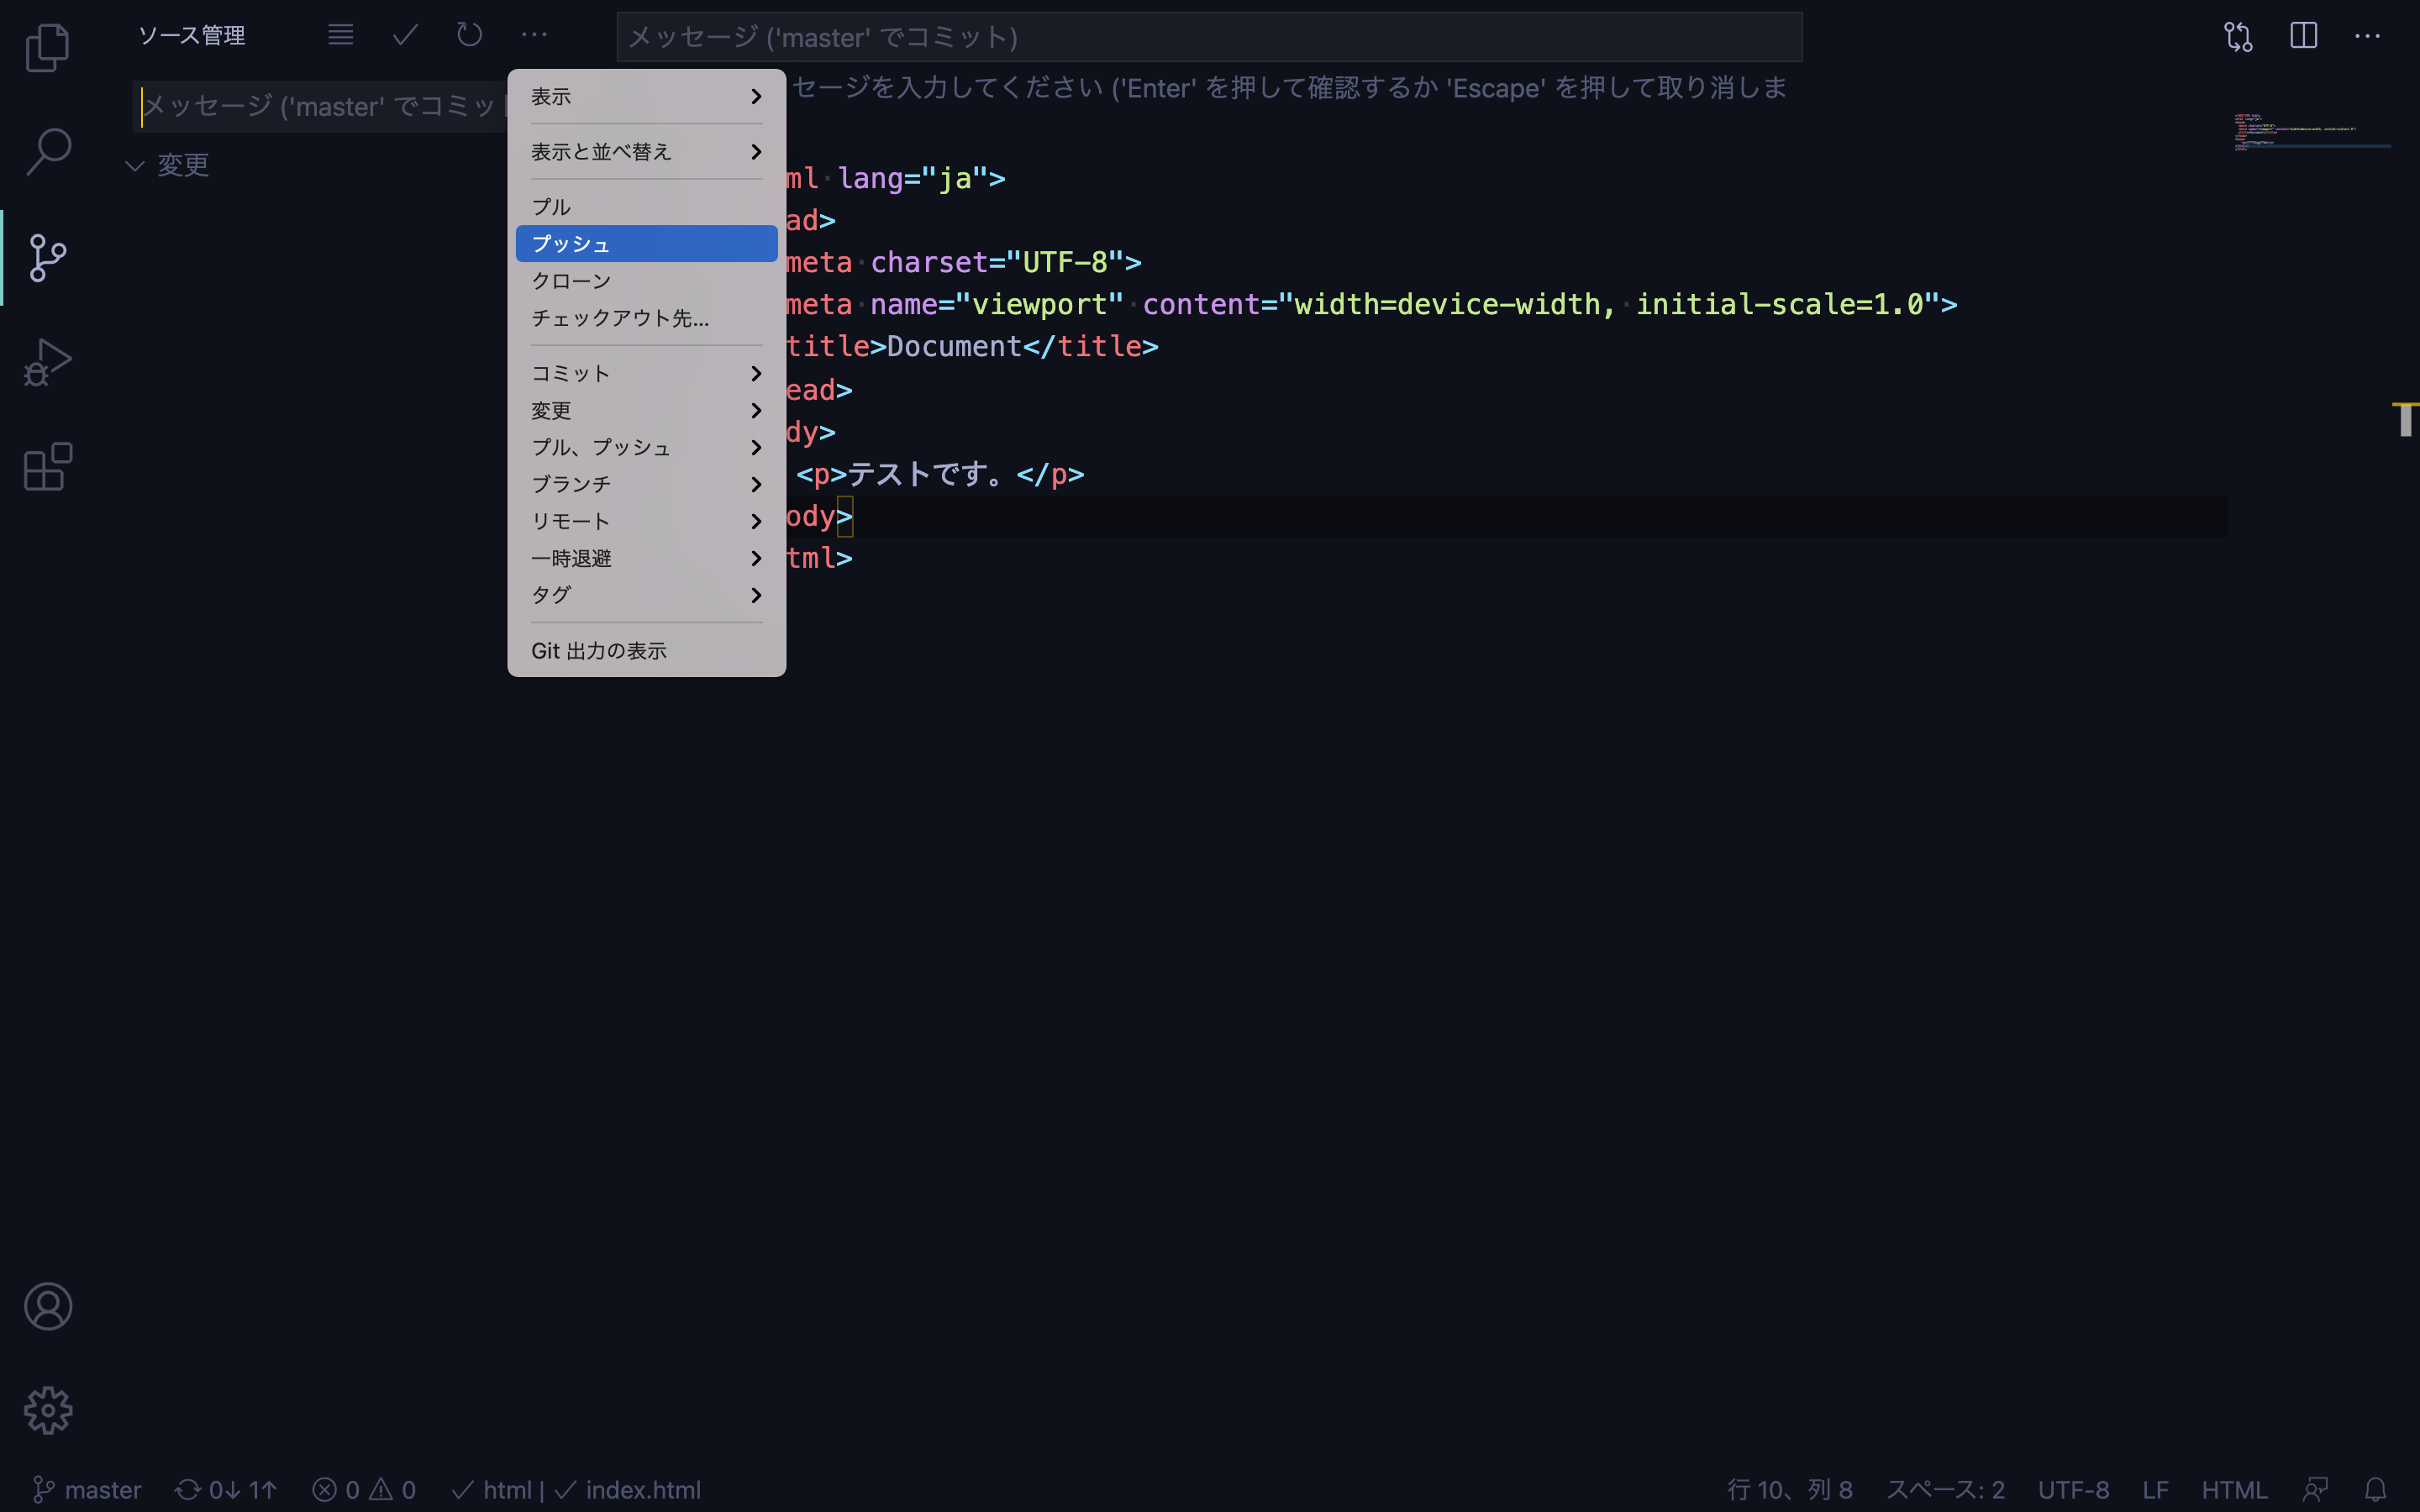The height and width of the screenshot is (1512, 2420).
Task: Select プッシュ from the Git menu
Action: coord(646,243)
